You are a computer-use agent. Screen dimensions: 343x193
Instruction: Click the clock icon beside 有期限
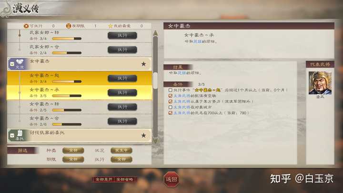(x=69, y=26)
